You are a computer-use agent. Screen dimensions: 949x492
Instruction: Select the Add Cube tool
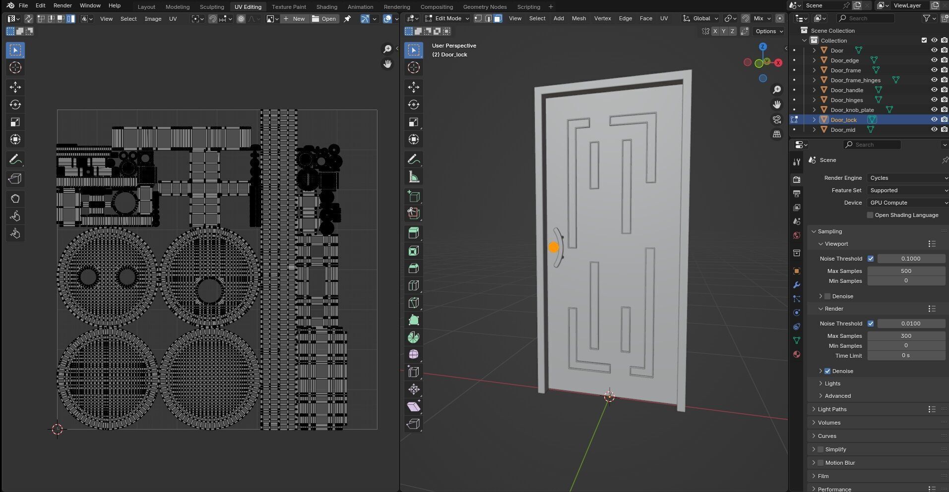pyautogui.click(x=414, y=196)
